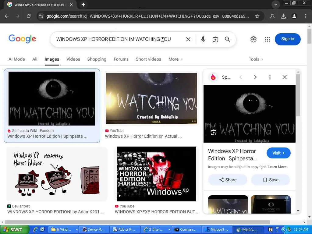Viewport: 312px width, 234px height.
Task: Expand the Tools filter dropdown
Action: click(x=256, y=59)
